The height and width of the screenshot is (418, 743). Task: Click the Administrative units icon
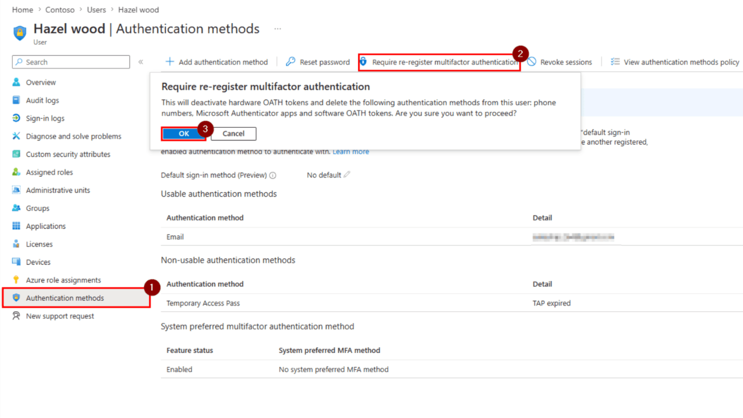pos(16,190)
